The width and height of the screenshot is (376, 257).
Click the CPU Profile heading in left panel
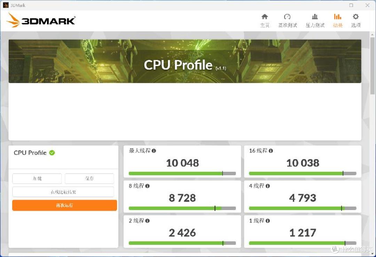(30, 153)
